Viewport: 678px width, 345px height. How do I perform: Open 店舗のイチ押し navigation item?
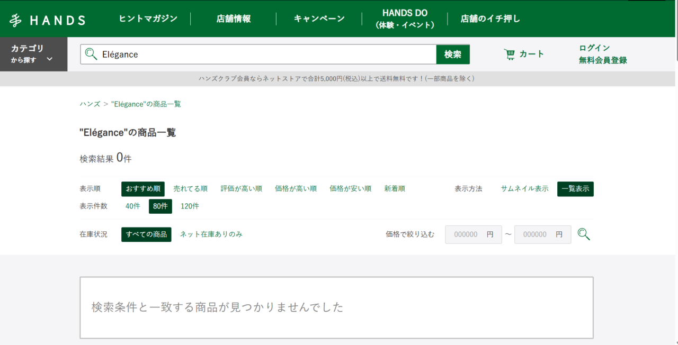(x=490, y=19)
